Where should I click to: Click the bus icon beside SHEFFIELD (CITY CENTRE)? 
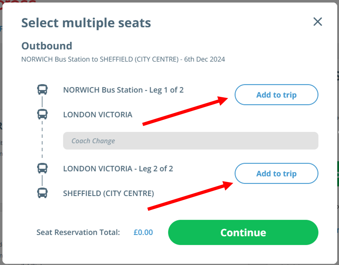point(43,193)
